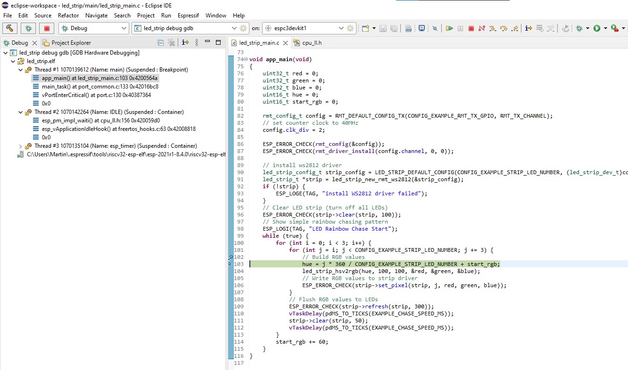Open the Project menu
The height and width of the screenshot is (370, 628).
[146, 16]
